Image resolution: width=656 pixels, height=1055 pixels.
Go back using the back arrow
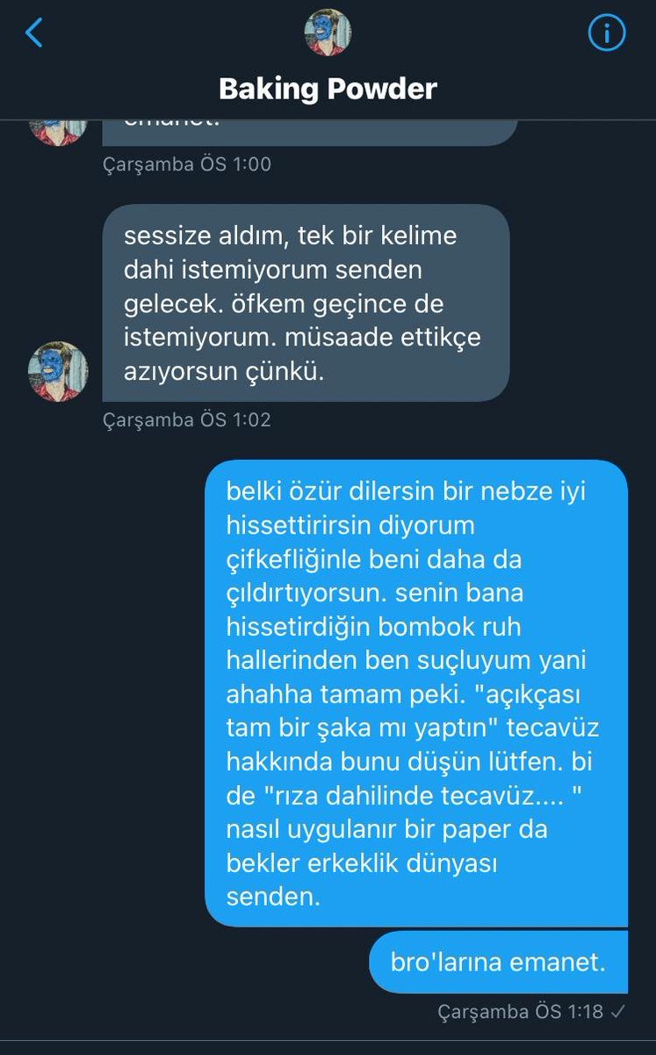(33, 33)
